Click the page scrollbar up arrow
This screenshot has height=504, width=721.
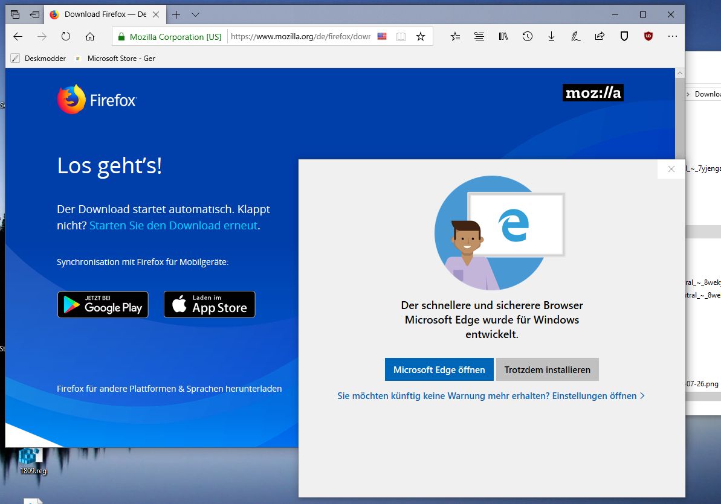click(x=680, y=73)
